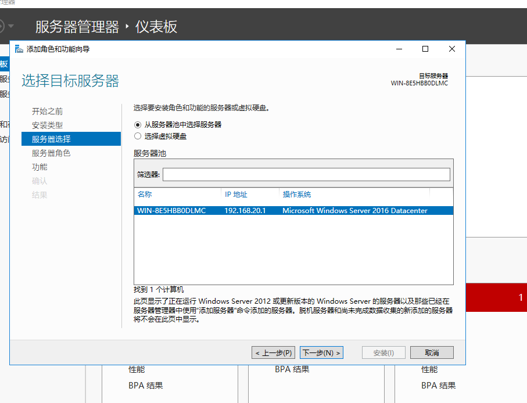Open 性能 in the right dashboard tile
This screenshot has height=403, width=527.
click(429, 369)
